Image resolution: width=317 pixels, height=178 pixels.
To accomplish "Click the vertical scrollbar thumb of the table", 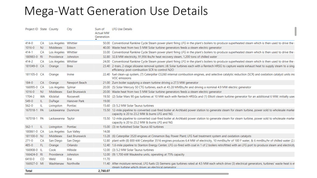I will 296,31.
